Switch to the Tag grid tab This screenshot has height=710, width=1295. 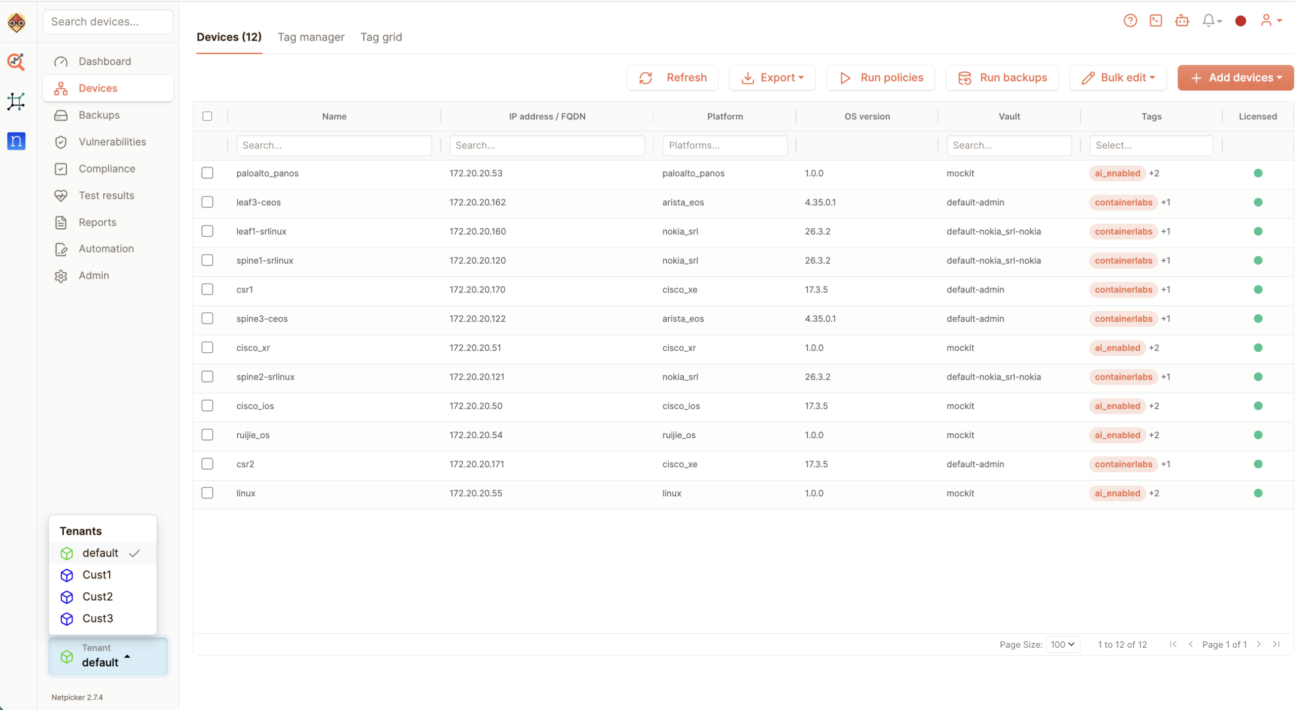pos(381,37)
